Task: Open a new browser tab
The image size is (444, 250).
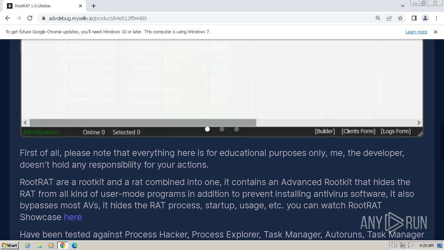Action: click(x=94, y=6)
